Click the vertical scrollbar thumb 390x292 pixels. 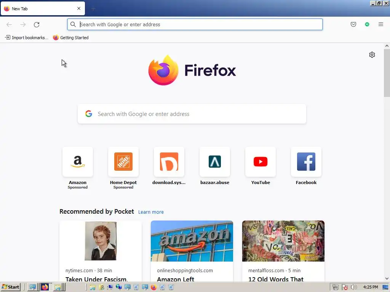[x=387, y=73]
